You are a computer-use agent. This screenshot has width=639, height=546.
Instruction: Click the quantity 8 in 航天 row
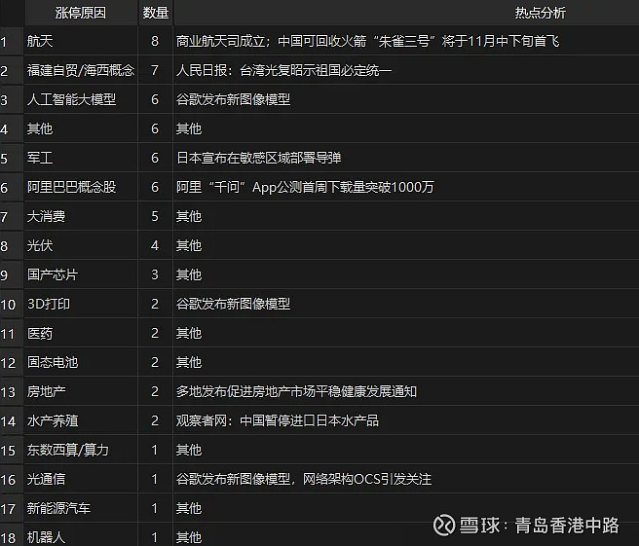[155, 41]
